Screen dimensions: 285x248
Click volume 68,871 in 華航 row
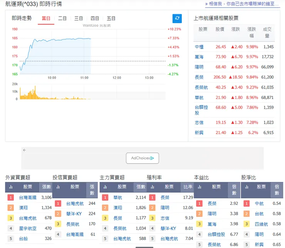pos(267,97)
